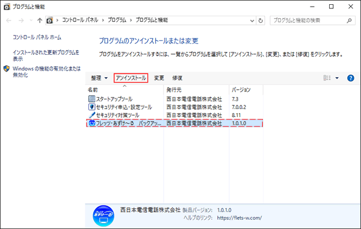361x229 pixels.
Task: Sort by バージョン column header
Action: tap(246, 90)
